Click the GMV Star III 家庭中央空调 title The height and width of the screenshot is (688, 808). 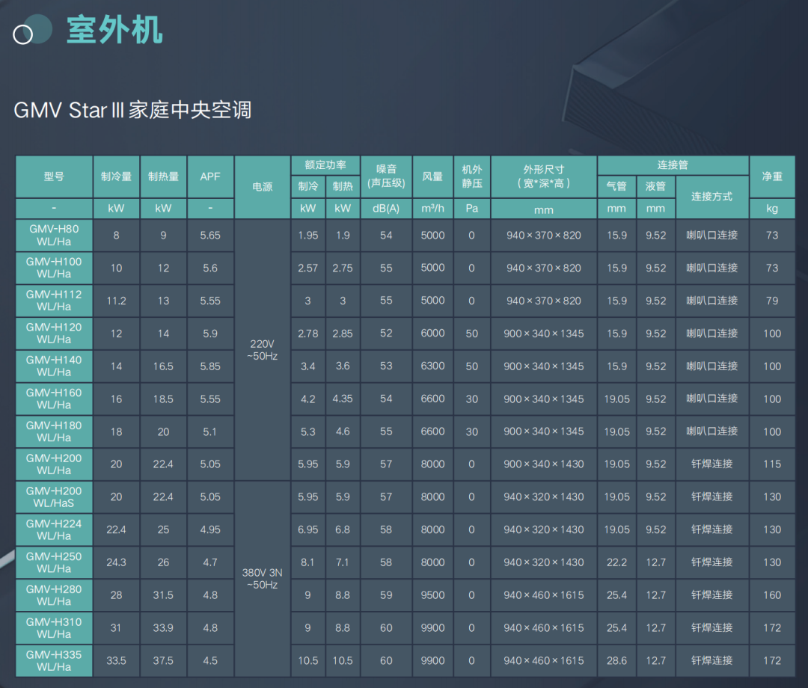132,110
